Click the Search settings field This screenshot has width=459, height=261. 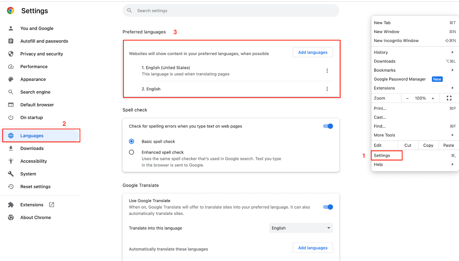pyautogui.click(x=231, y=11)
